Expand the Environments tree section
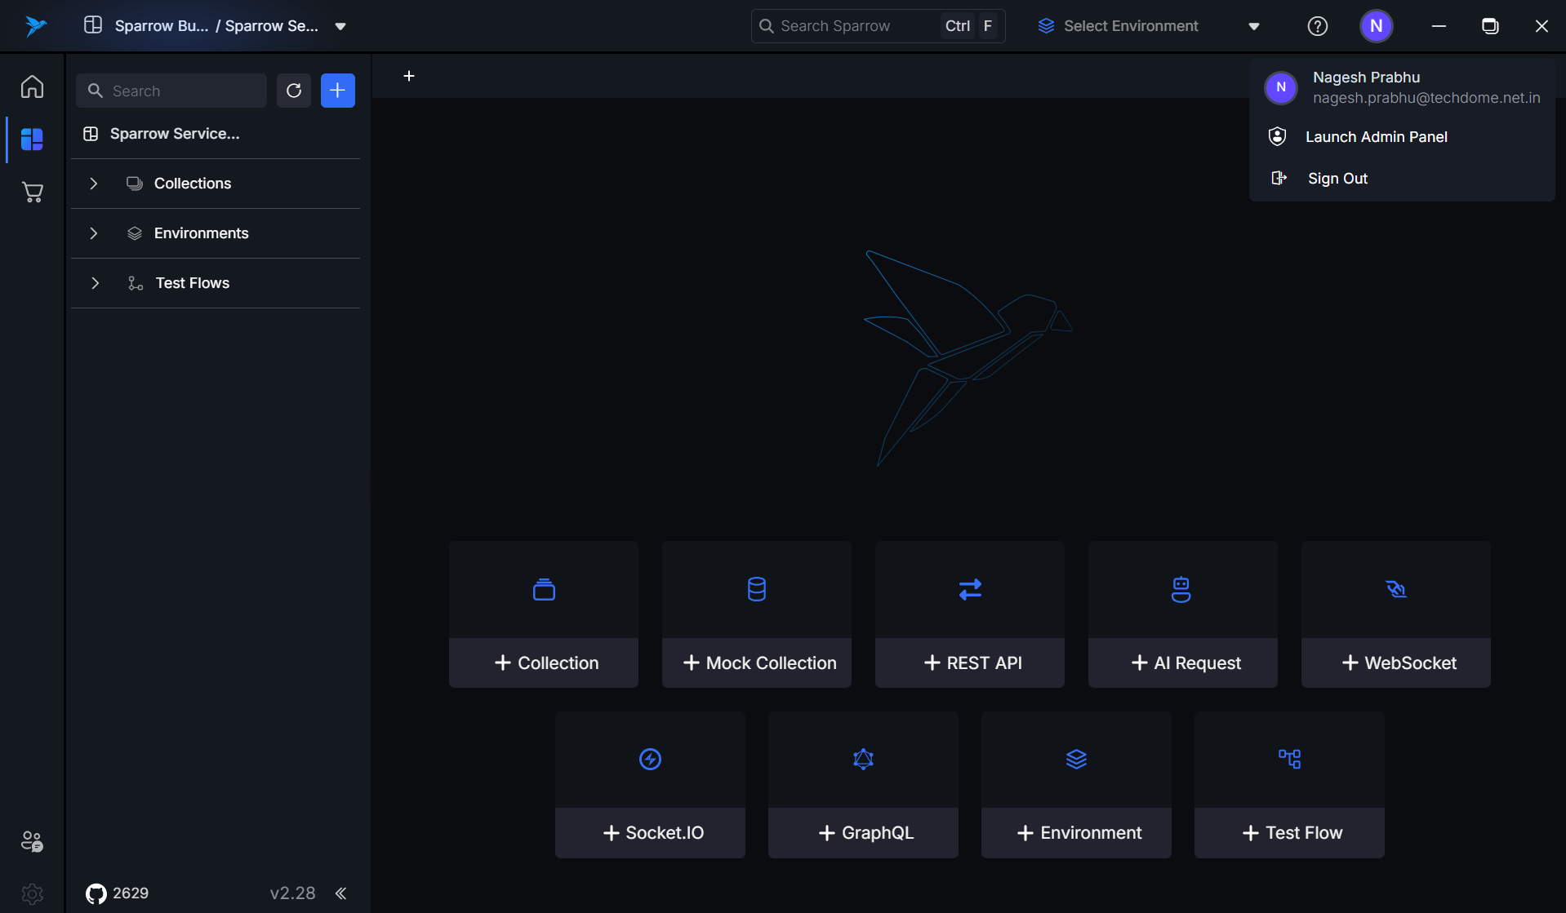Viewport: 1566px width, 913px height. click(93, 233)
